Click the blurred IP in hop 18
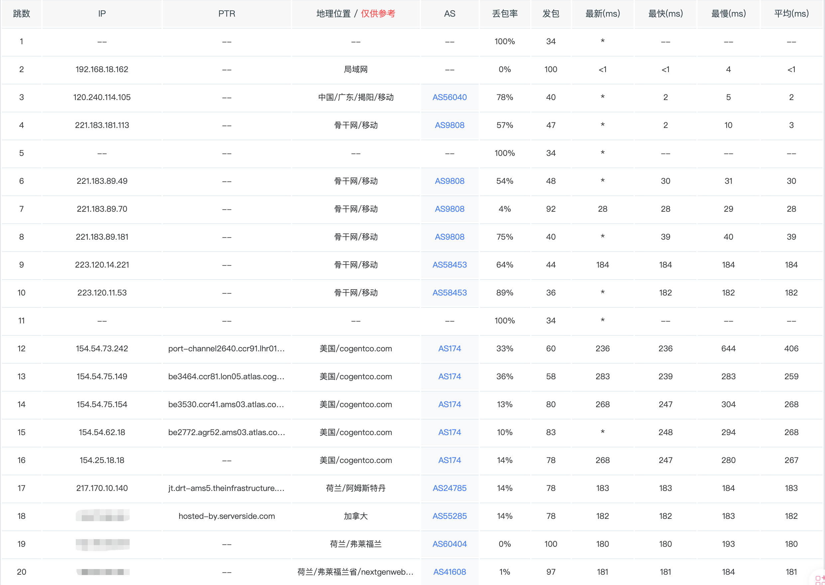The width and height of the screenshot is (825, 585). (103, 516)
